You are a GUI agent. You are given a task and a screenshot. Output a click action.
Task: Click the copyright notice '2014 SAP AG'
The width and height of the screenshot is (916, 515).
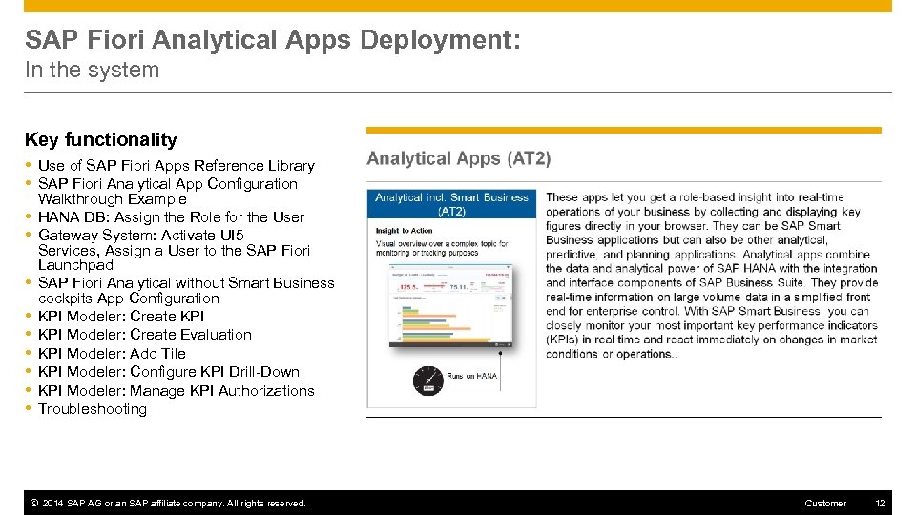168,504
